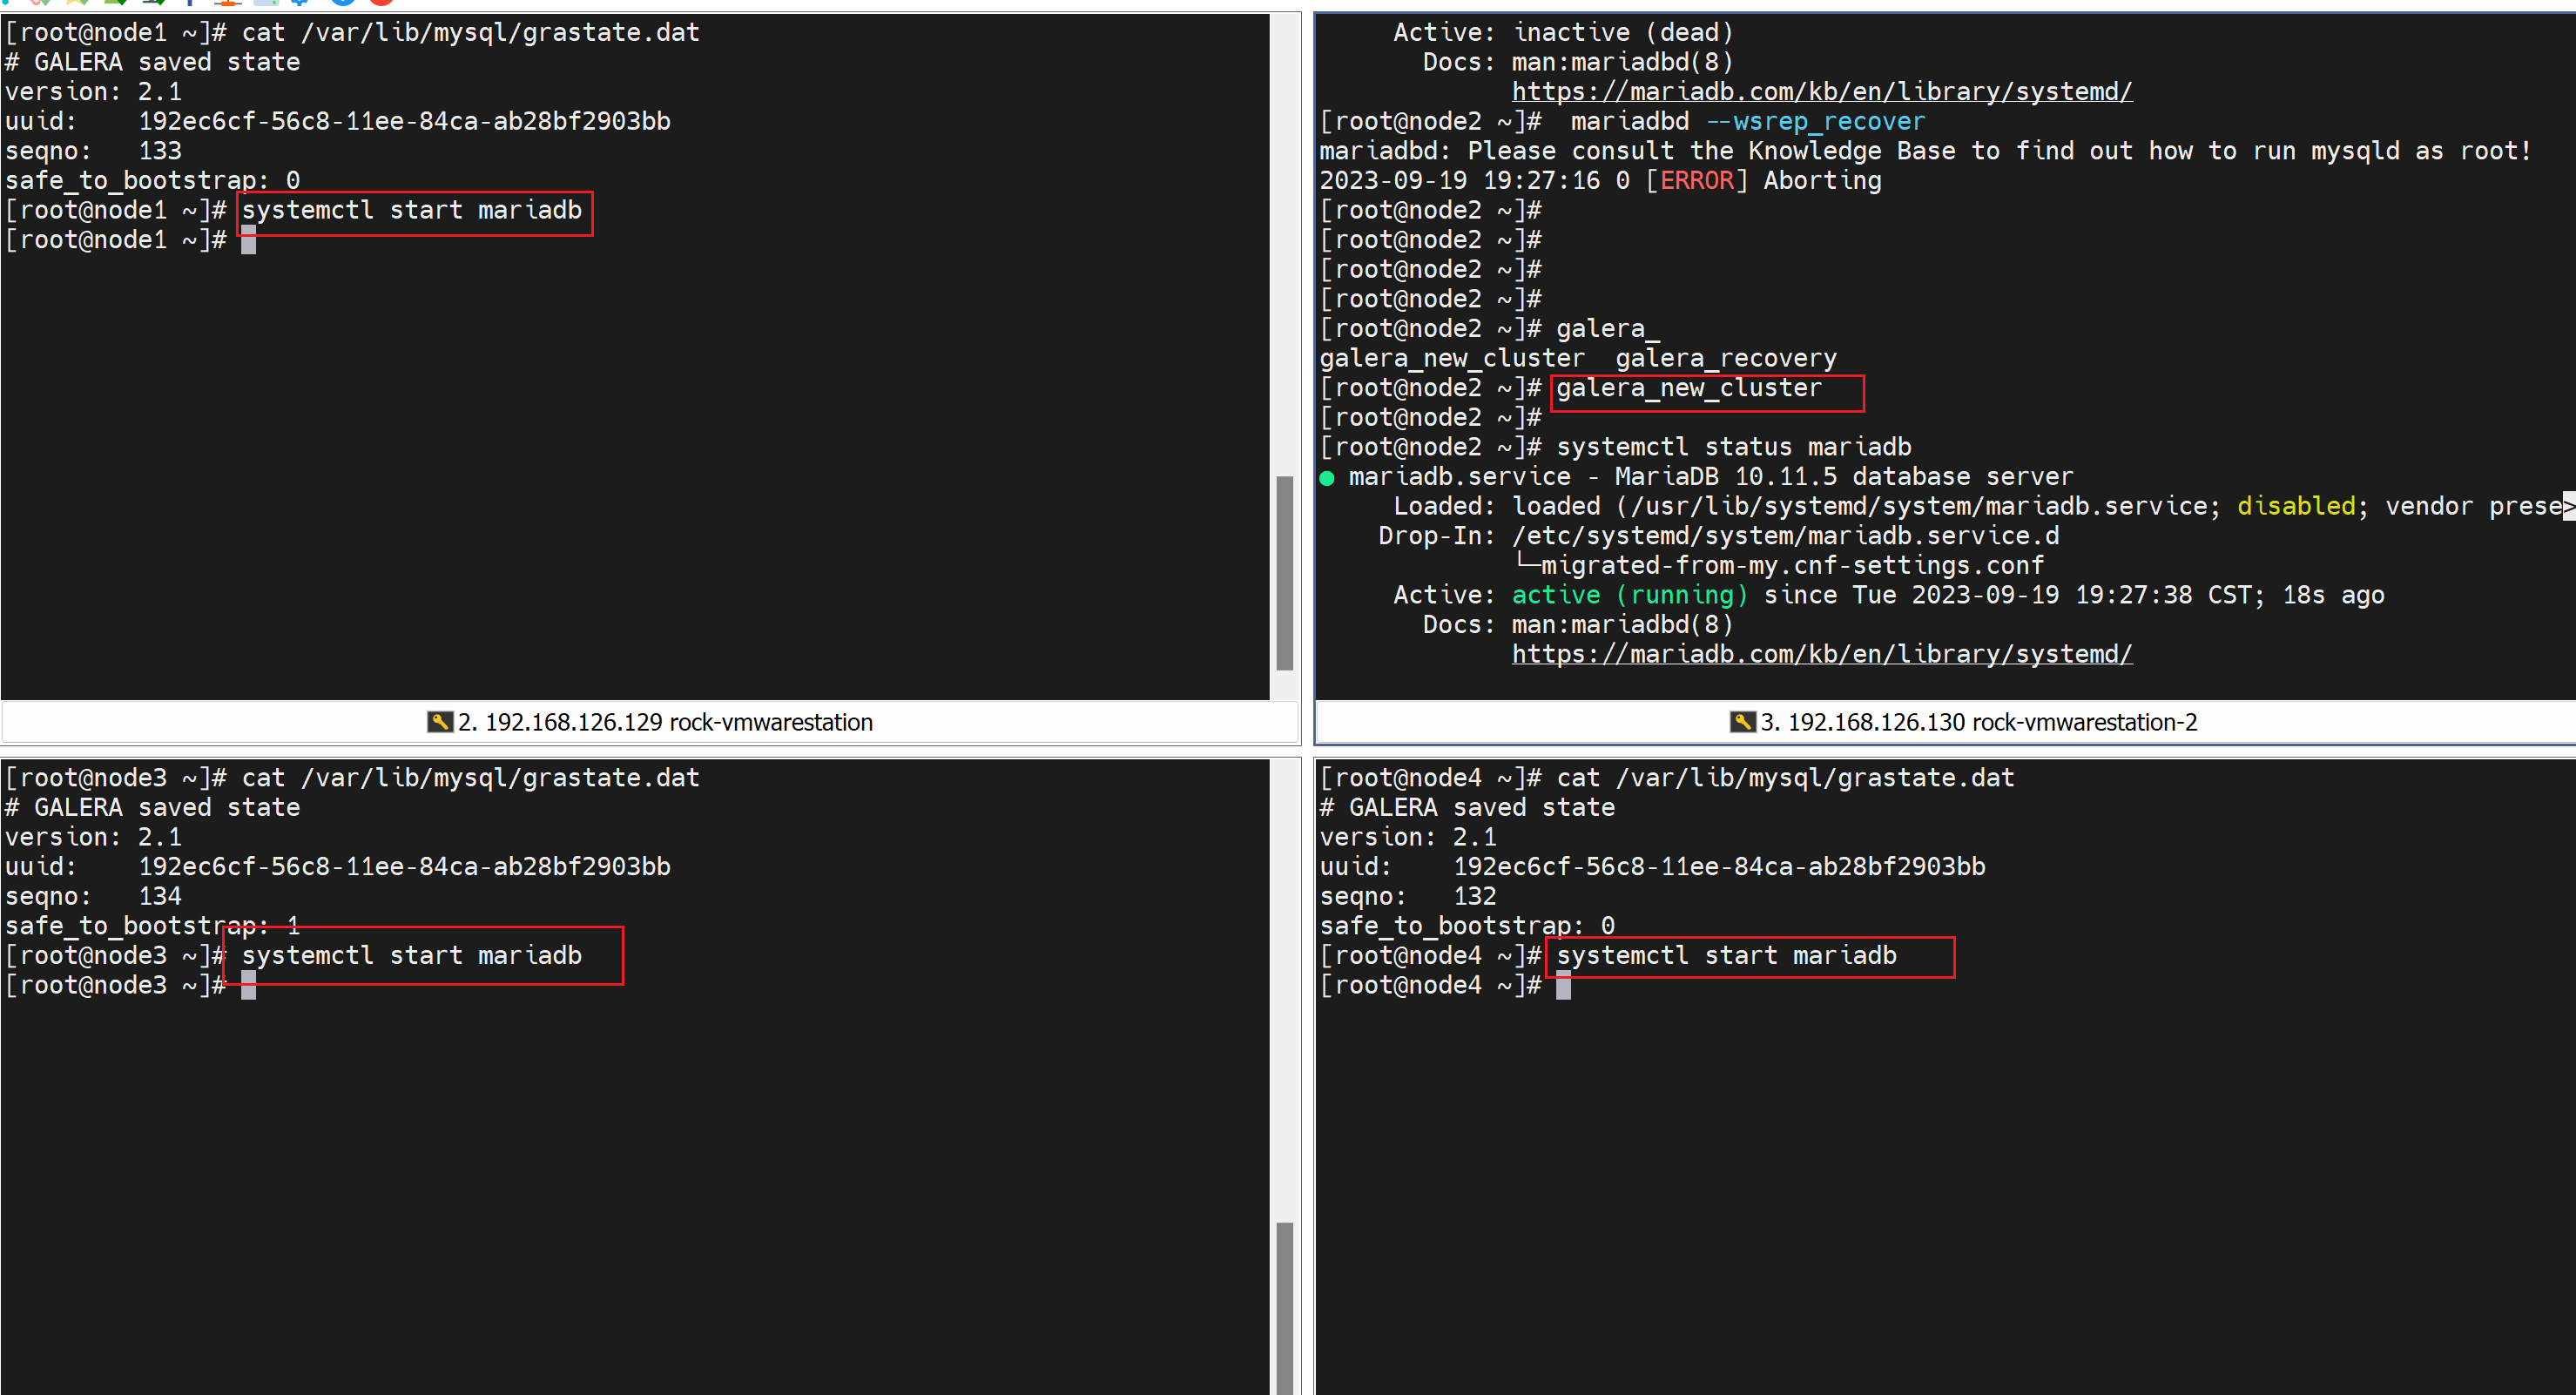This screenshot has height=1395, width=2576.
Task: Click green status dot beside mariadb.service
Action: 1327,478
